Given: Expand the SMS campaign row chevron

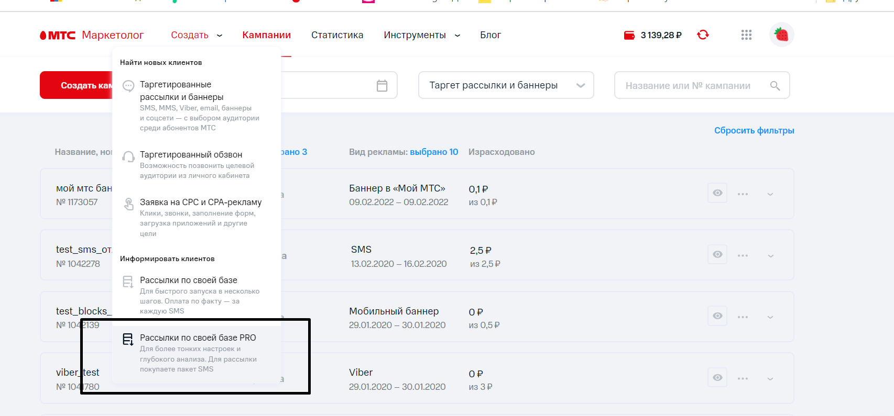Looking at the screenshot, I should coord(770,256).
